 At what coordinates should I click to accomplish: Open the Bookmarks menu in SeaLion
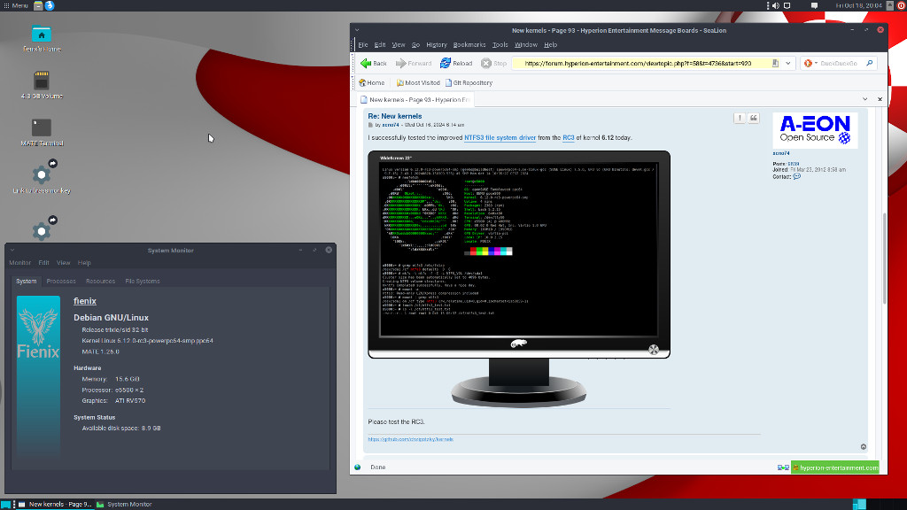coord(469,44)
